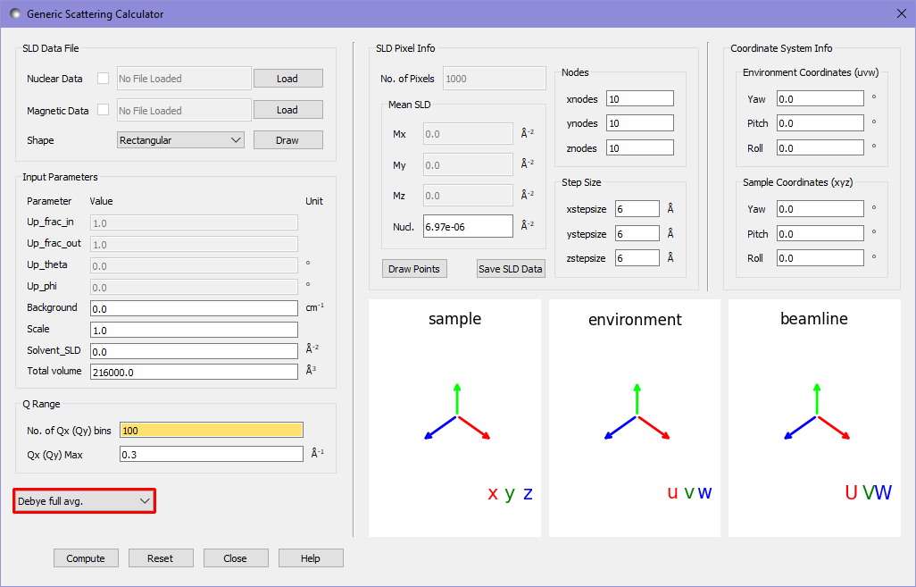Enable the Nuclear Data checkbox
Viewport: 916px width, 587px height.
103,79
